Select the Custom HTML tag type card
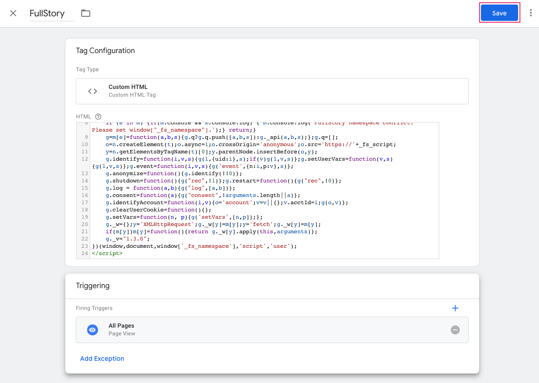 [272, 91]
